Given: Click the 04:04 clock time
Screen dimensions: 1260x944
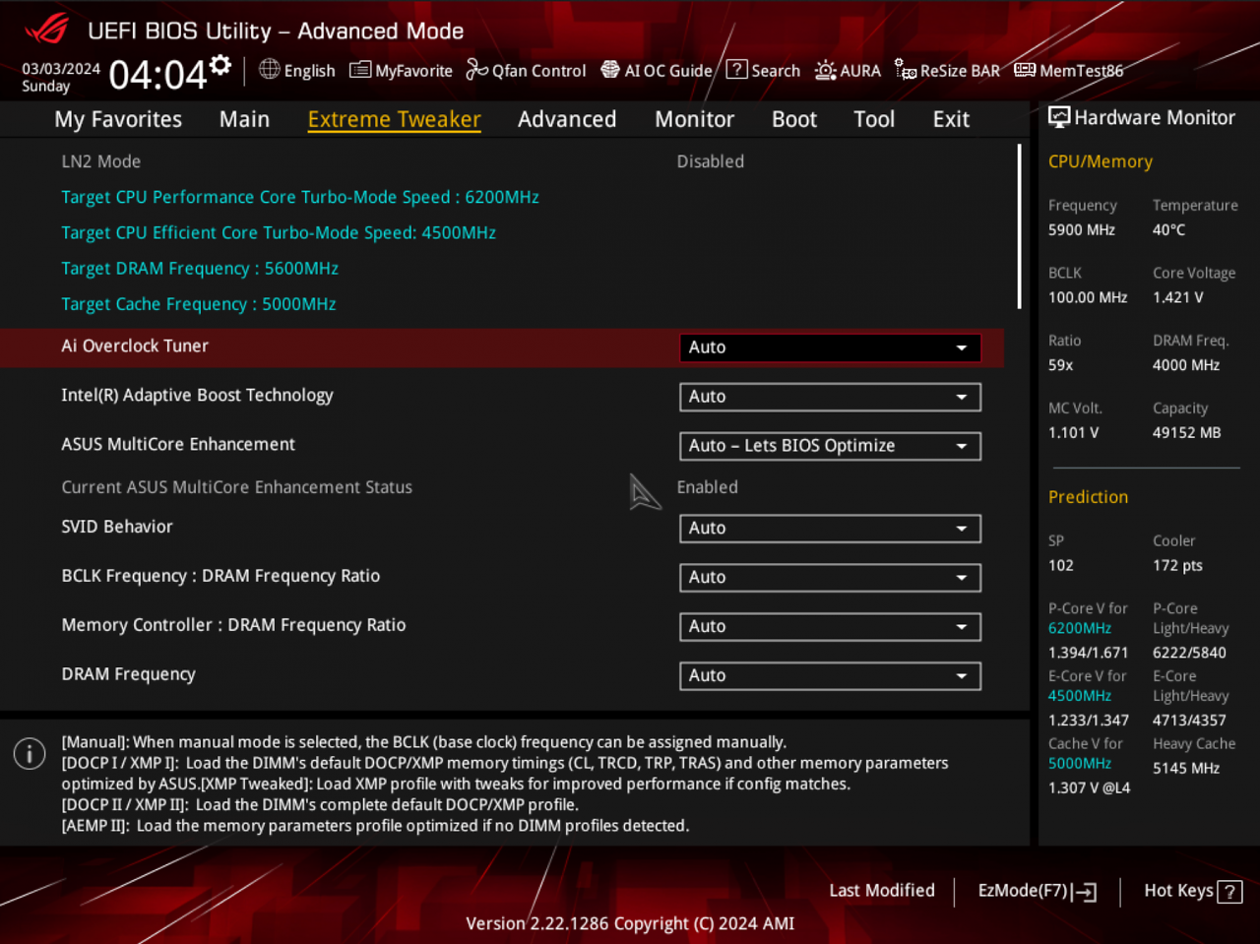Looking at the screenshot, I should tap(157, 75).
